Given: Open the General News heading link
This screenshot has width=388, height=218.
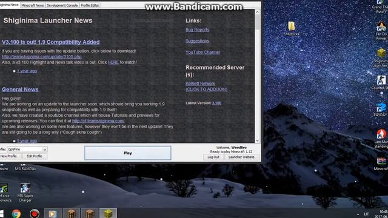Looking at the screenshot, I should pyautogui.click(x=20, y=90).
